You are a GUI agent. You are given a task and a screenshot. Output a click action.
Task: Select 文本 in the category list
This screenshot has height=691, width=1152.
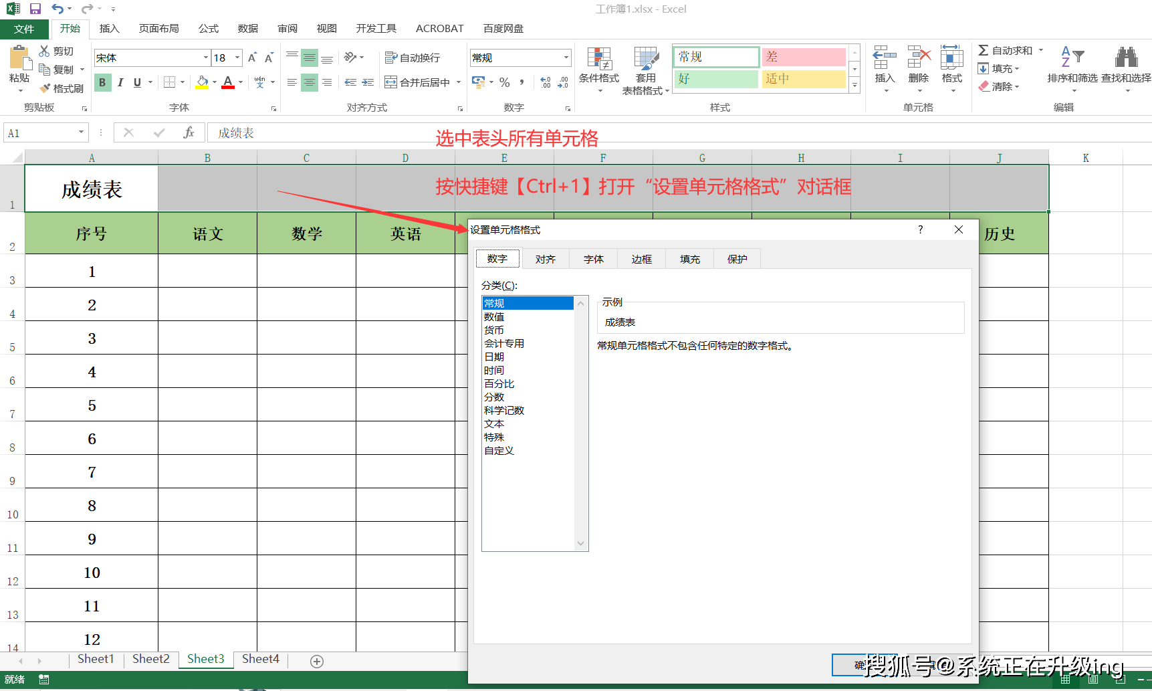coord(494,423)
